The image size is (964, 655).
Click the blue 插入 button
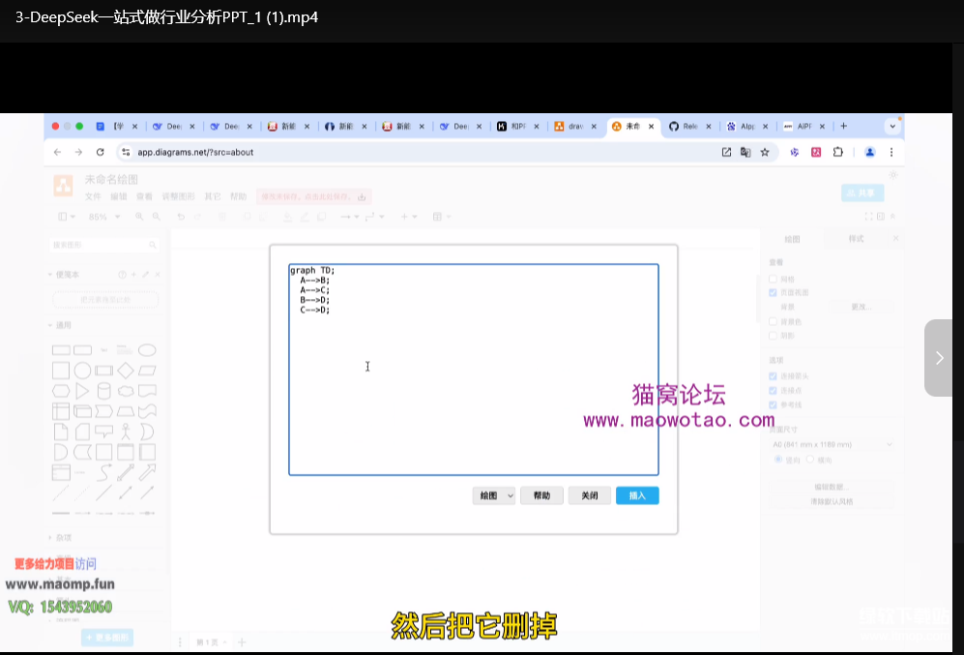coord(637,495)
